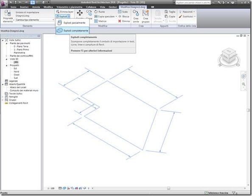Viewport: 252px width, 196px height.
Task: Click the Save icon in quick access toolbar
Action: tap(16, 3)
